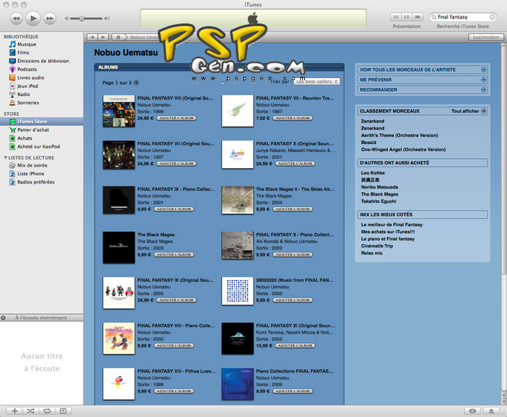Show or hide artwork panel button
The width and height of the screenshot is (507, 417).
click(63, 411)
